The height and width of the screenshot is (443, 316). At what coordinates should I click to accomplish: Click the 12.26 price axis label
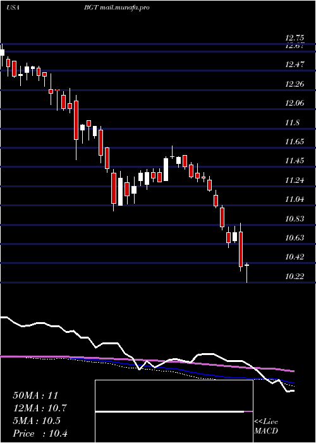point(295,84)
